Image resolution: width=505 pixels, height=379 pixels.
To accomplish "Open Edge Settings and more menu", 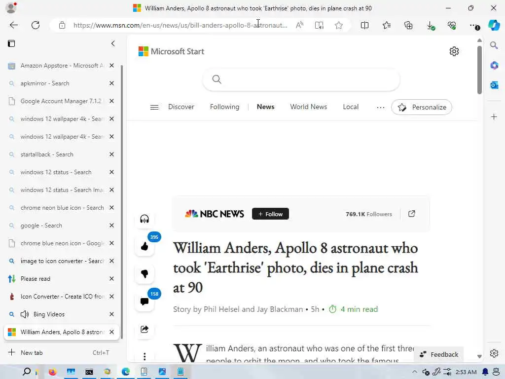I will point(474,26).
